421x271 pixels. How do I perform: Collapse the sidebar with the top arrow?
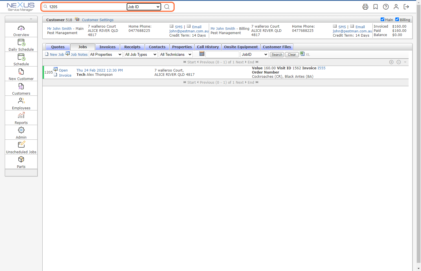pyautogui.click(x=31, y=19)
